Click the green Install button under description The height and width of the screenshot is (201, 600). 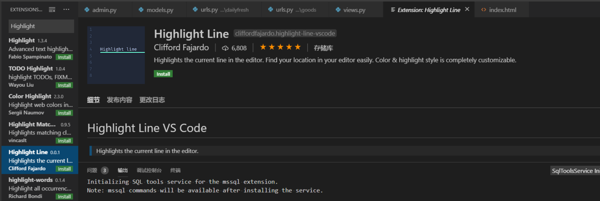pyautogui.click(x=163, y=74)
